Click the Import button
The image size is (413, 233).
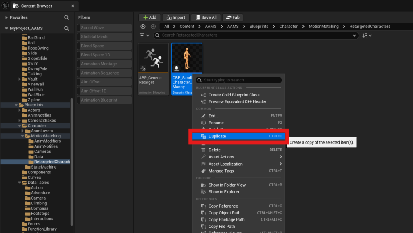point(175,17)
